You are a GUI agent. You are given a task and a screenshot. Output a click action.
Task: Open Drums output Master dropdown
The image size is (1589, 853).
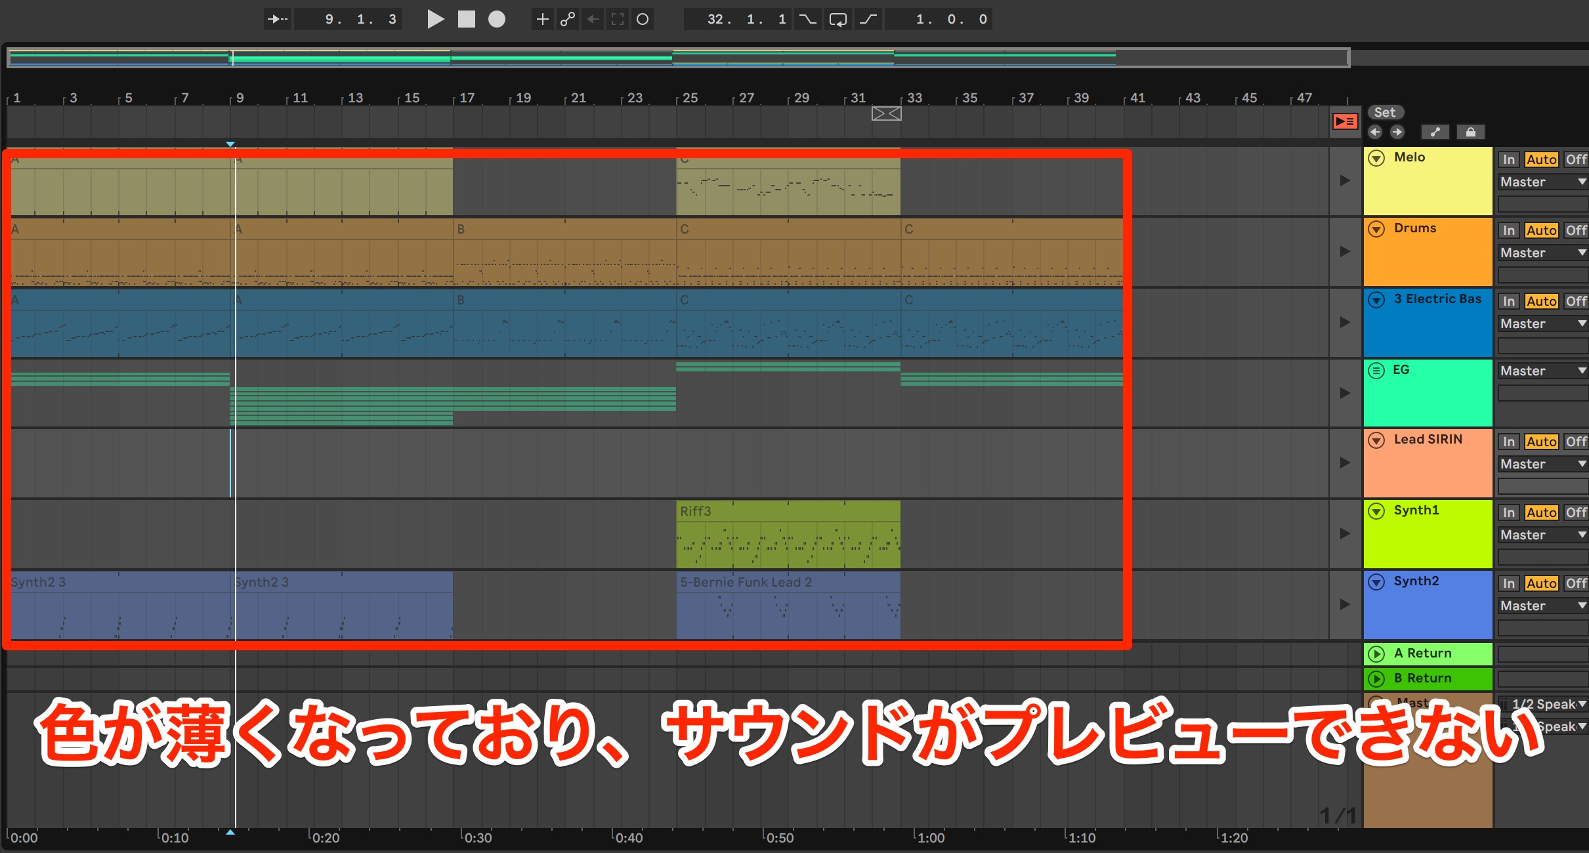(x=1543, y=253)
